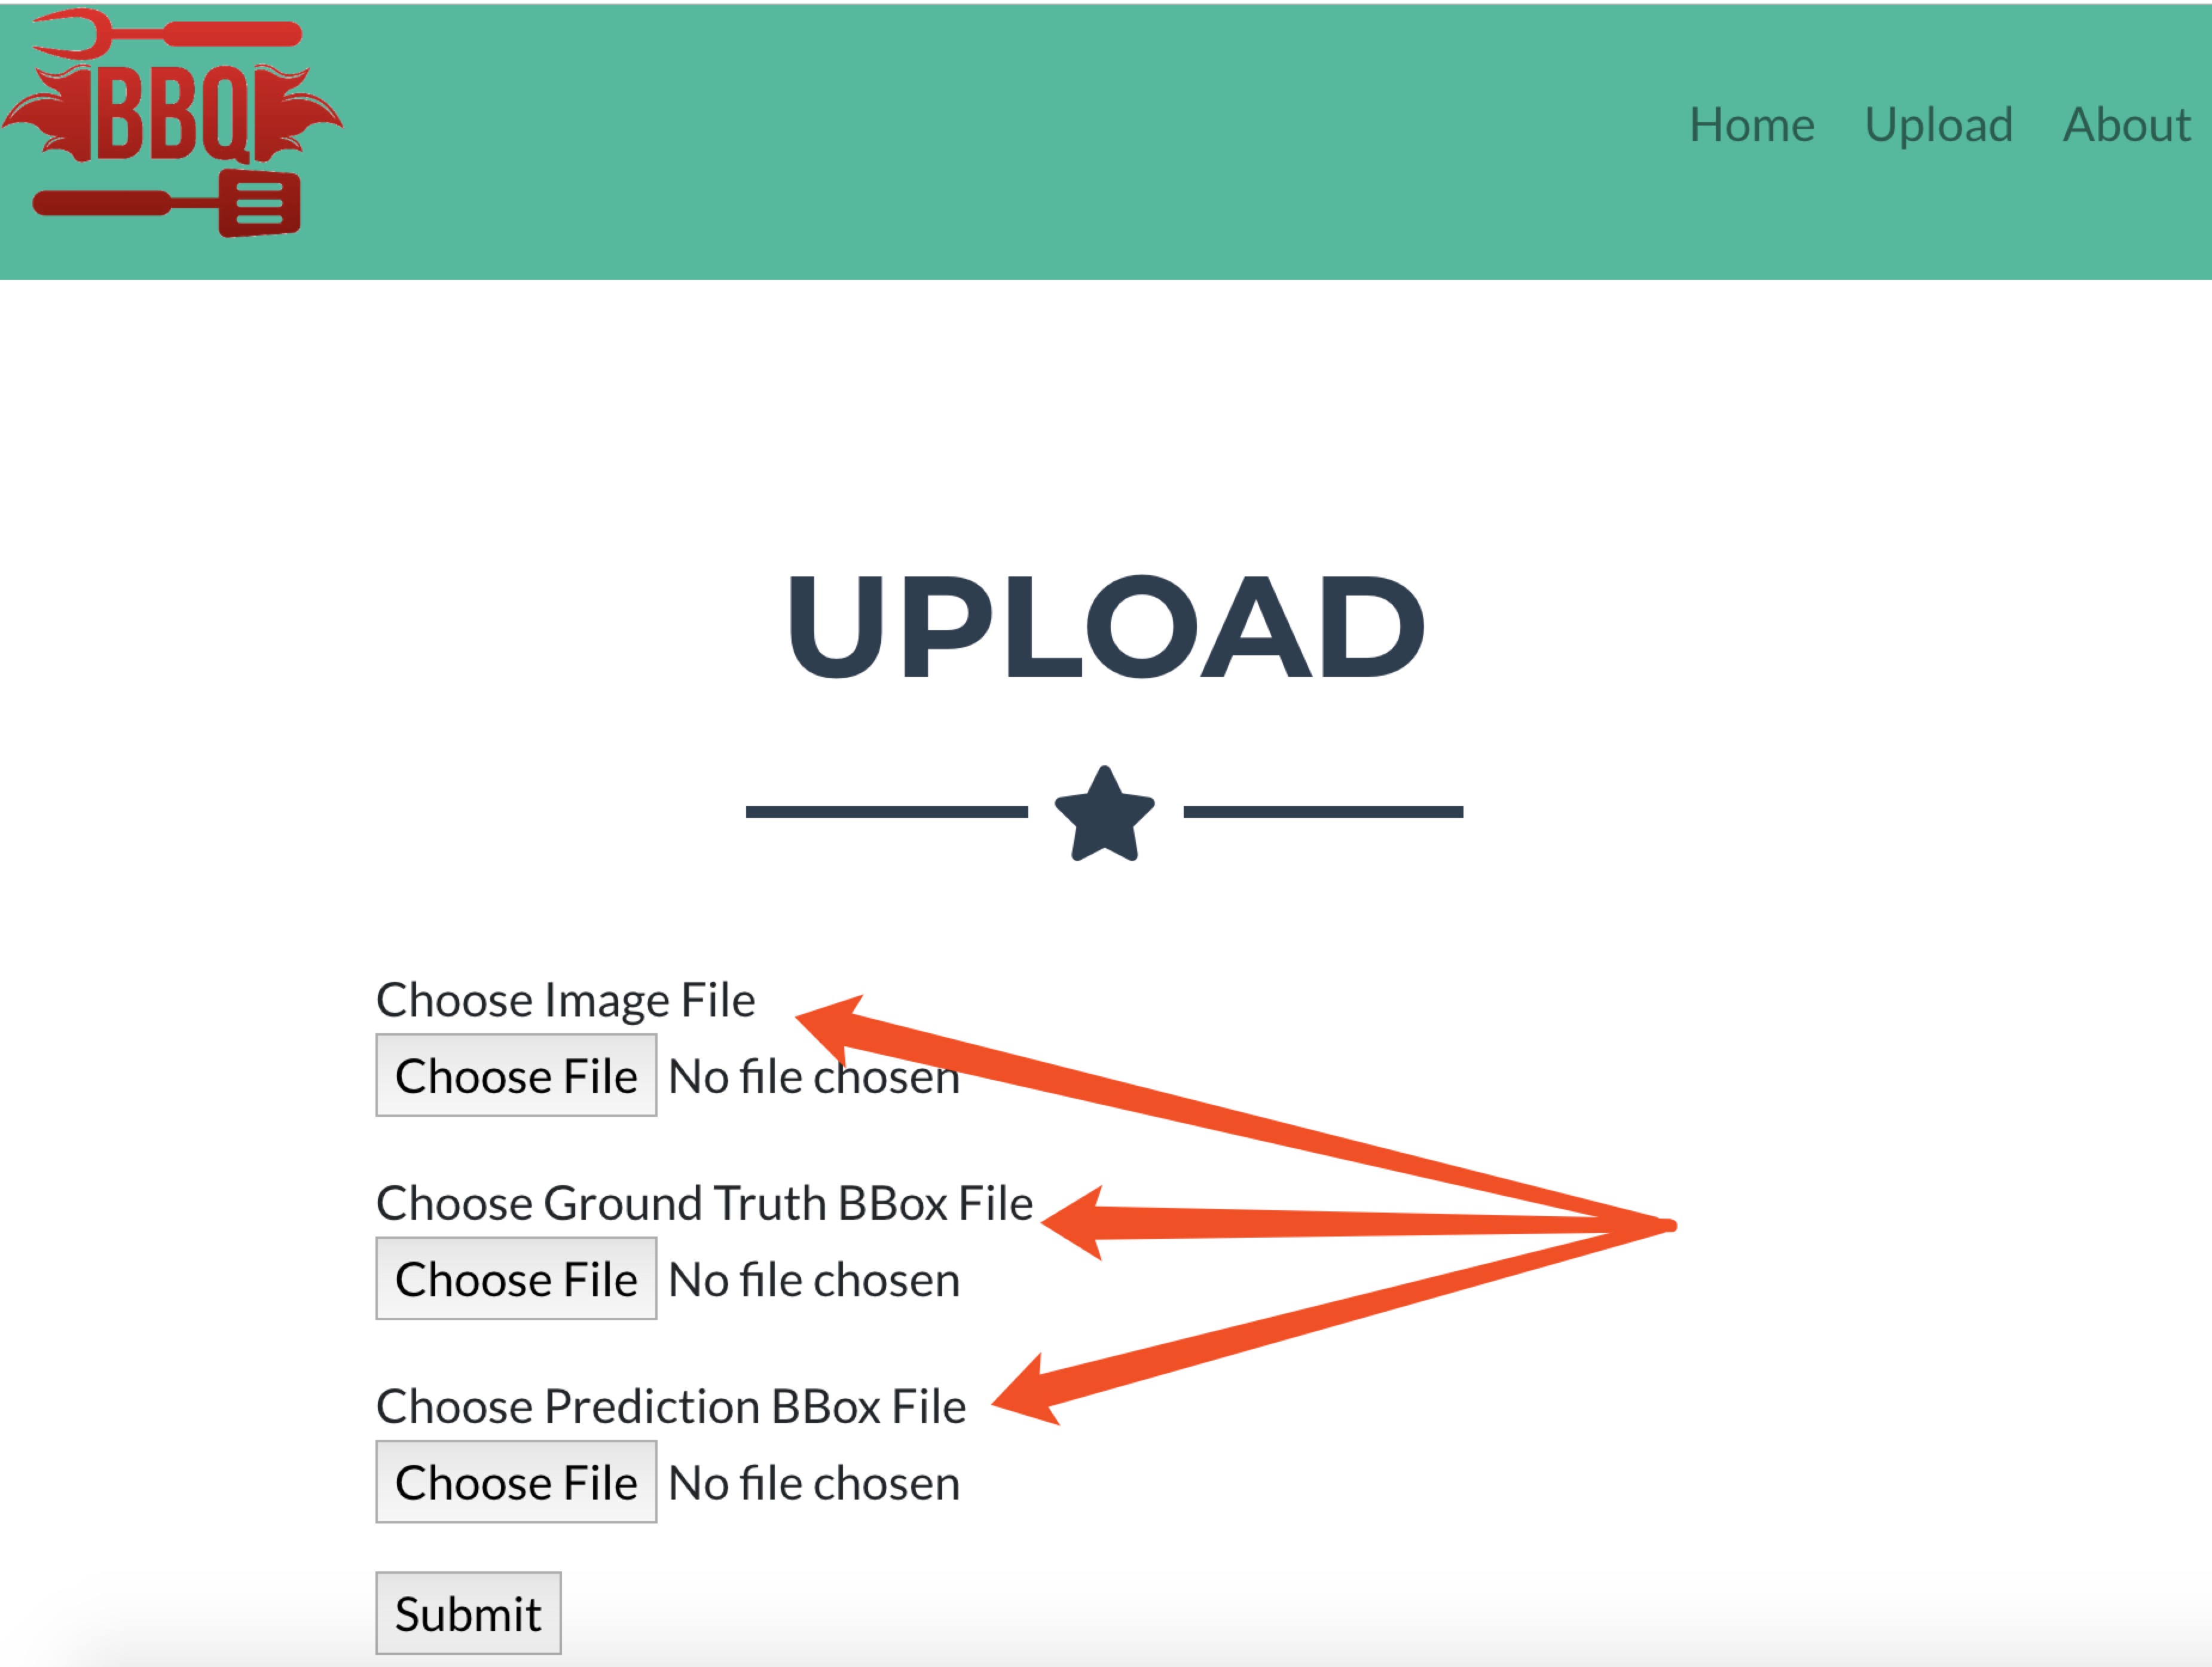Screen dimensions: 2212x1667
Task: Click red arrowhead pointing to Prediction BBox label
Action: tap(1026, 1391)
